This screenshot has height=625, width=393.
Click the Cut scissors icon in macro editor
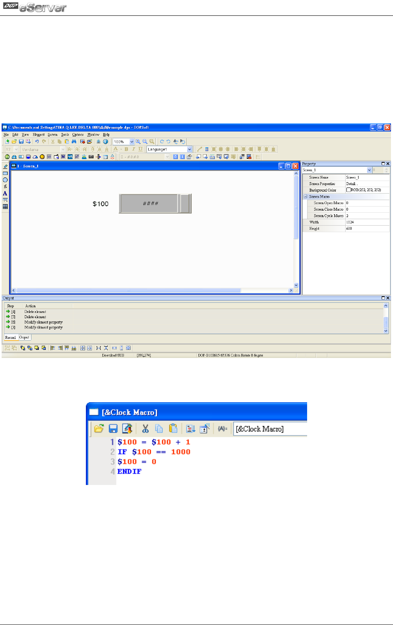point(145,429)
